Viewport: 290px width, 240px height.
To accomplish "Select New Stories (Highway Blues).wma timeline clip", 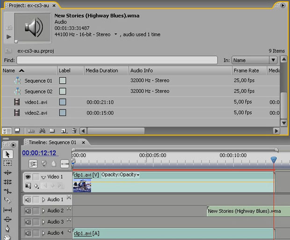I will pos(248,211).
